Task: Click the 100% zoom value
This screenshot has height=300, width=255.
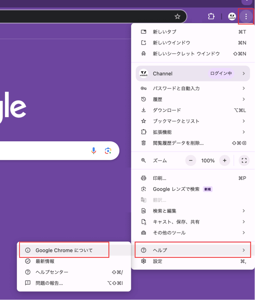Action: [x=208, y=160]
